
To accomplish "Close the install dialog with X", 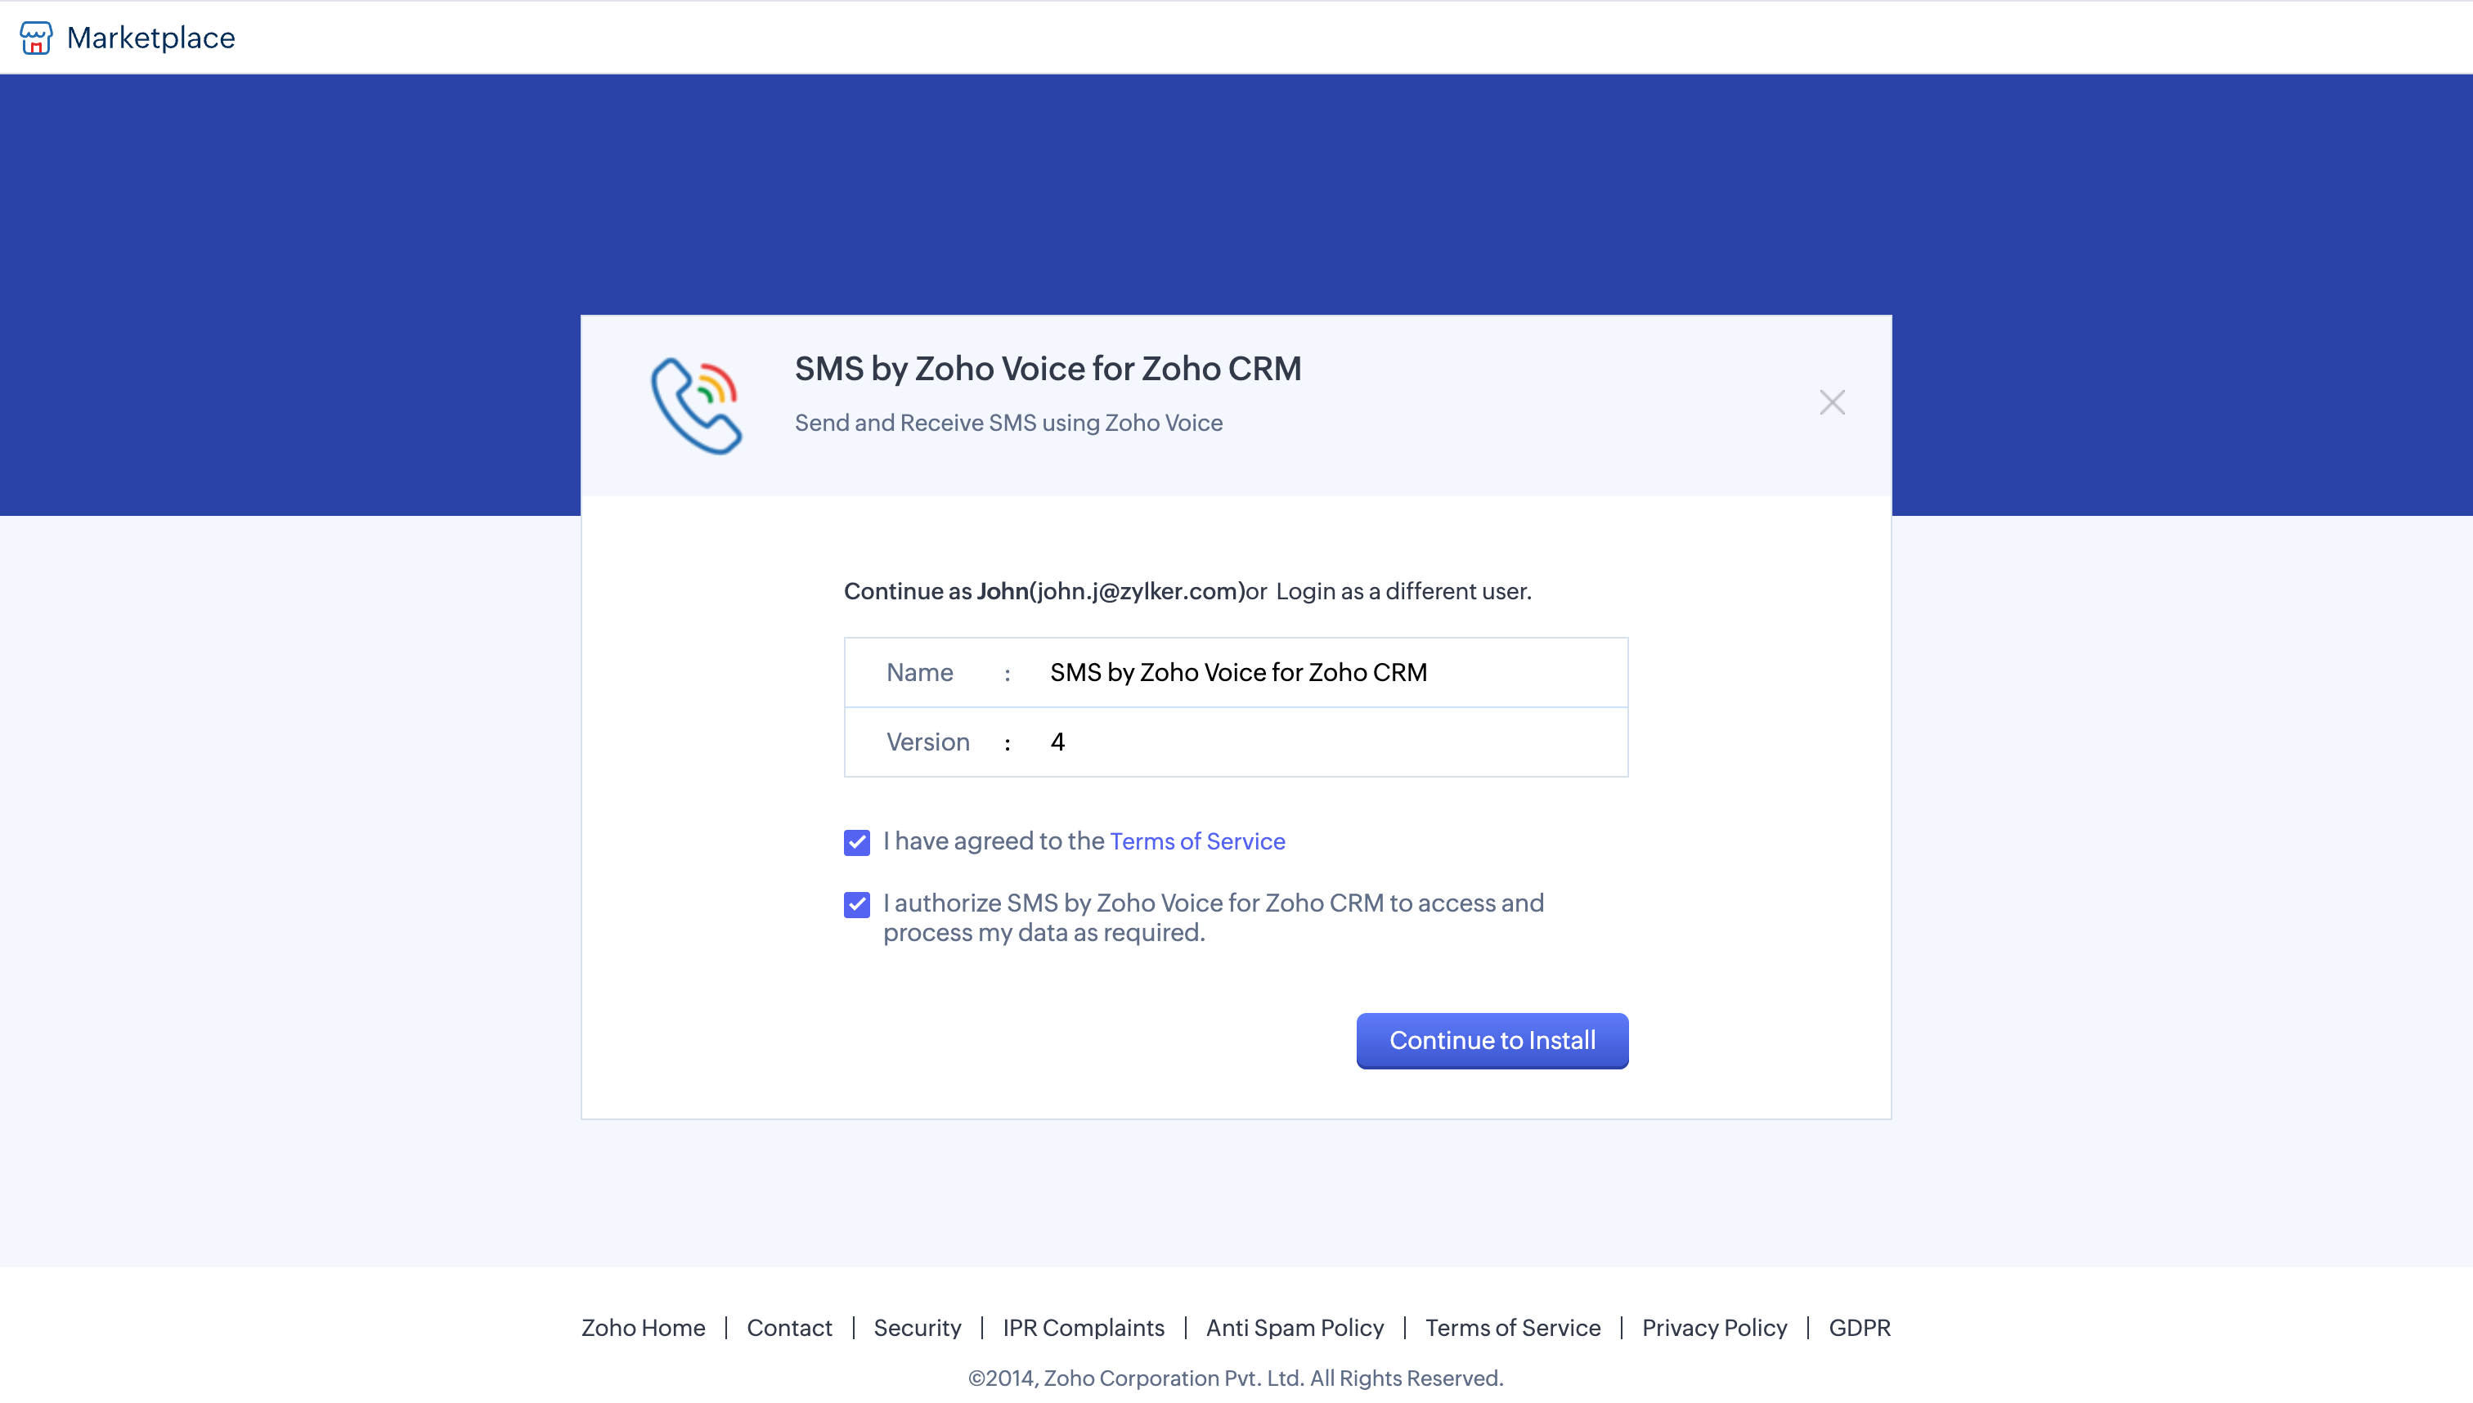I will (1831, 401).
